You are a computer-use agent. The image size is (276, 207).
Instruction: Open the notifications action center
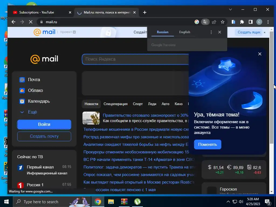tap(268, 202)
